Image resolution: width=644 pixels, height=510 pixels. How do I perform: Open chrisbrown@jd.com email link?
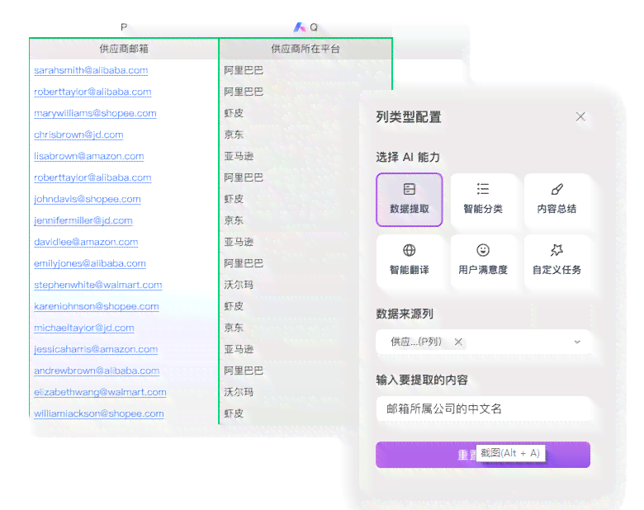(x=78, y=135)
